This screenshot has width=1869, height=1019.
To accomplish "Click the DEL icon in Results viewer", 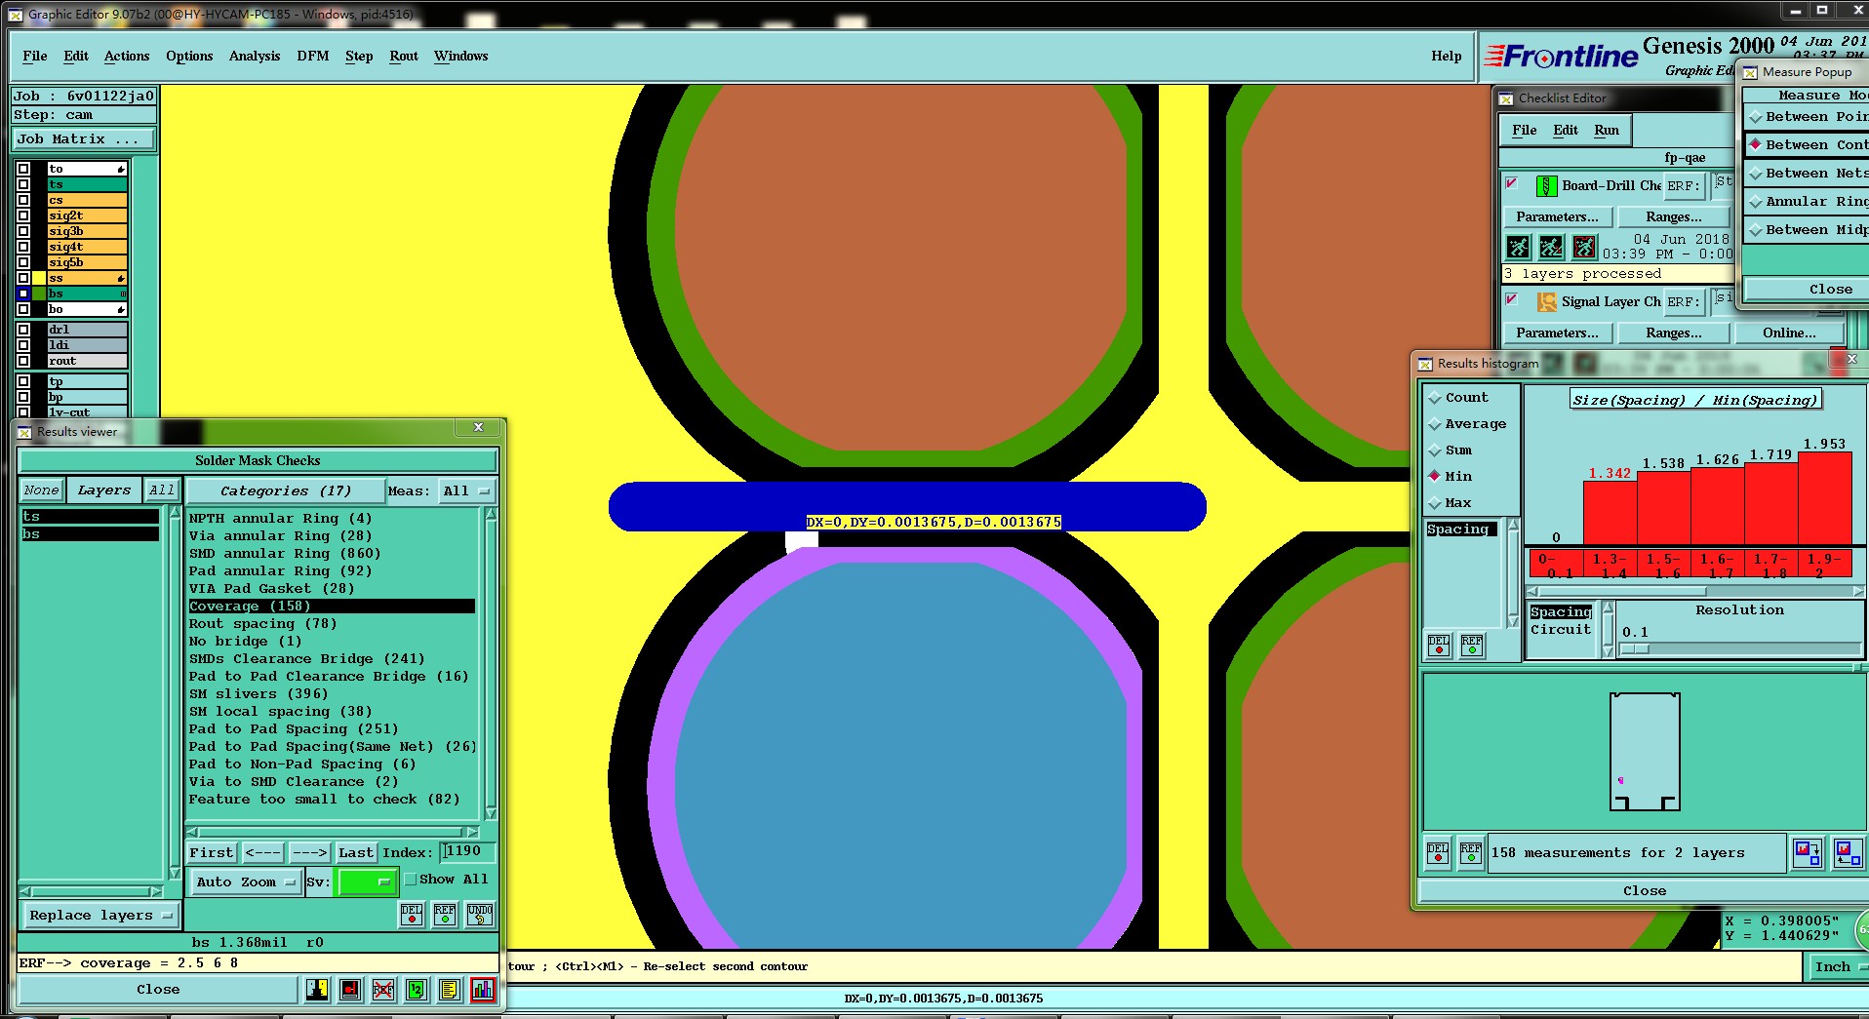I will 412,914.
